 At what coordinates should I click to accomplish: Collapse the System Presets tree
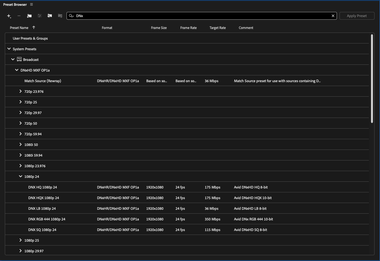(x=9, y=49)
